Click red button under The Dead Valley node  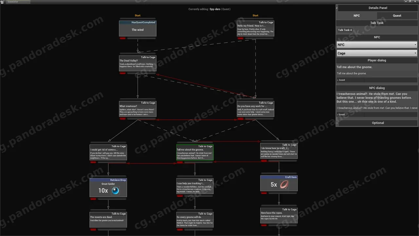(122, 73)
